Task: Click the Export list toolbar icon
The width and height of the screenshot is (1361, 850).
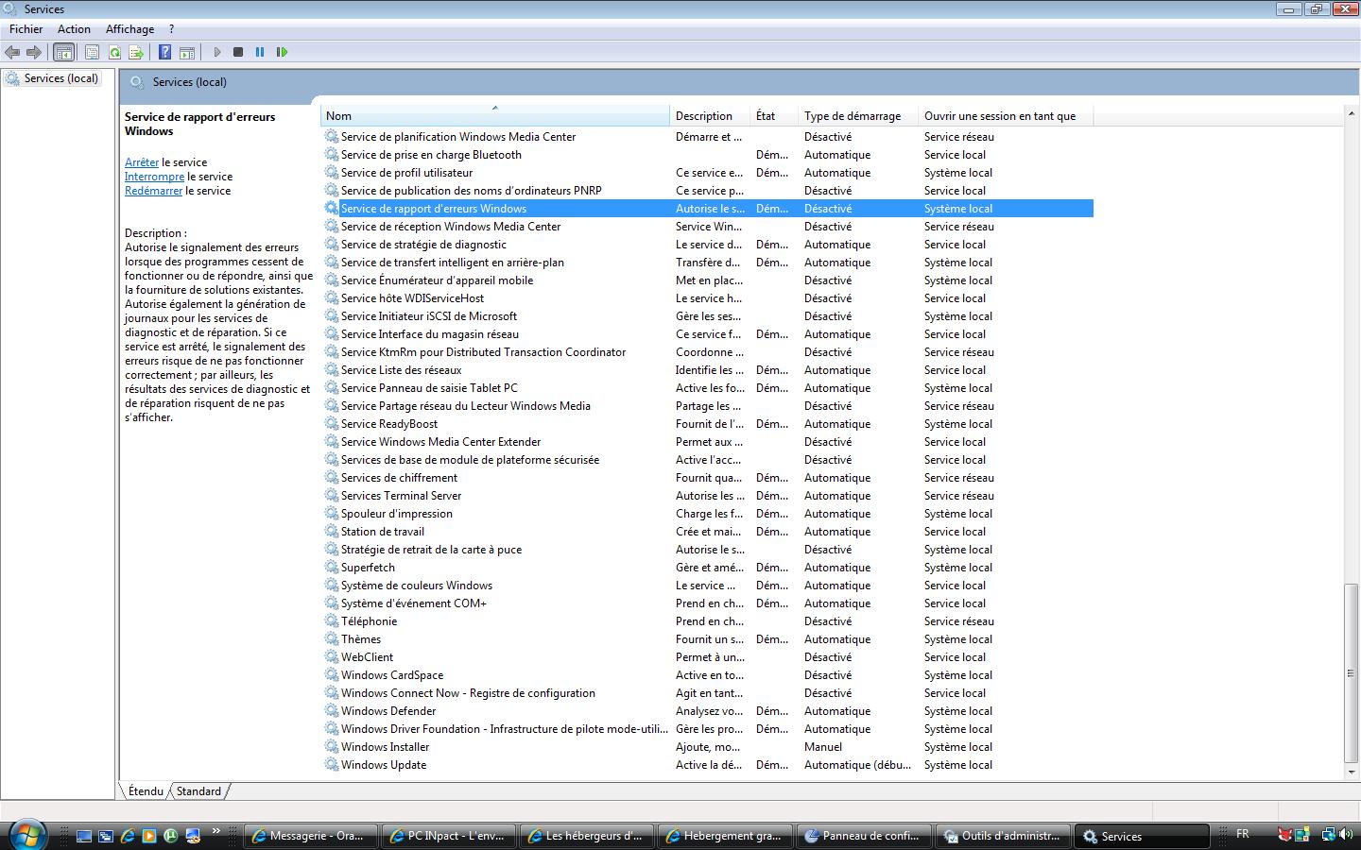Action: (x=136, y=52)
